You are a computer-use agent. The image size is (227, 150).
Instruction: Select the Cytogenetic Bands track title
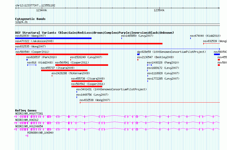click(x=30, y=19)
